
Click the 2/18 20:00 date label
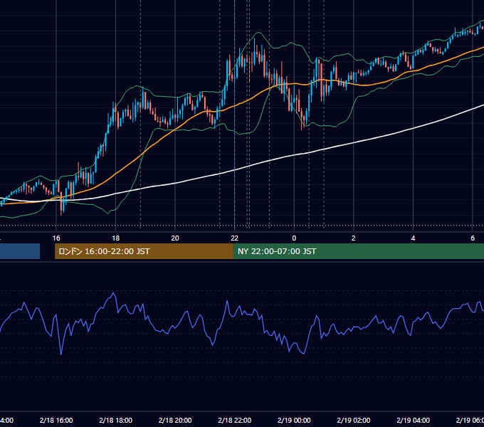[x=175, y=420]
